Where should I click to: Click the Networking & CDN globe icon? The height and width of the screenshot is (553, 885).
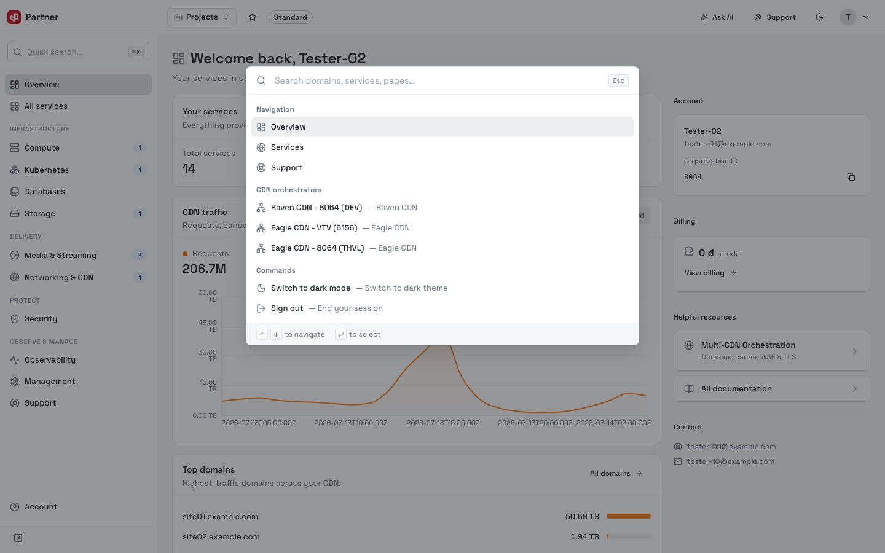pos(15,278)
